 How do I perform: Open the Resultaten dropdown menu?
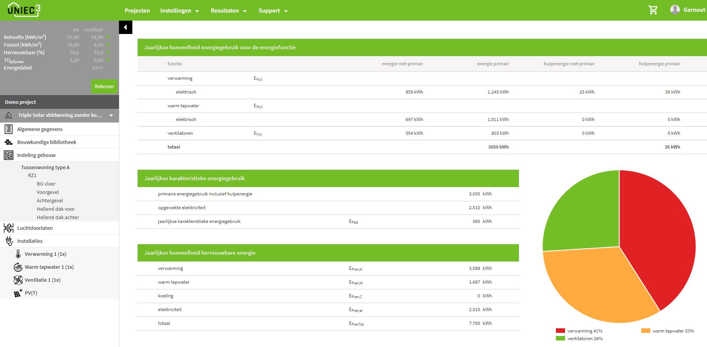(x=228, y=11)
